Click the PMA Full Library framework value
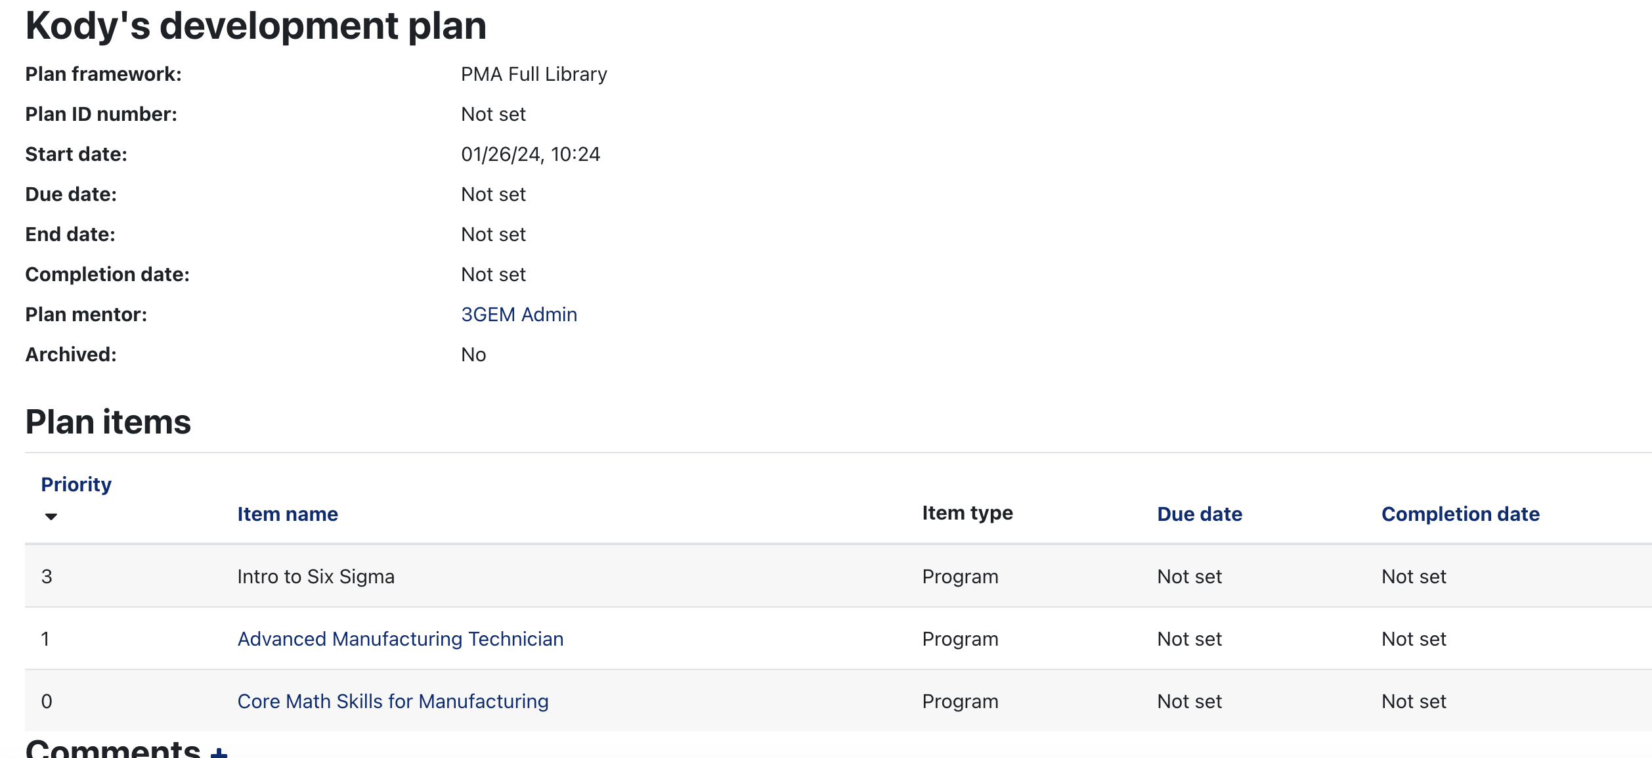Screen dimensions: 1652x758 (533, 74)
